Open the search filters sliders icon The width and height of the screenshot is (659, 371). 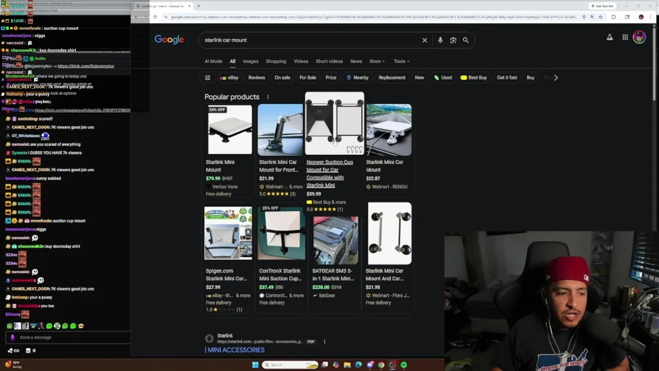[x=207, y=77]
